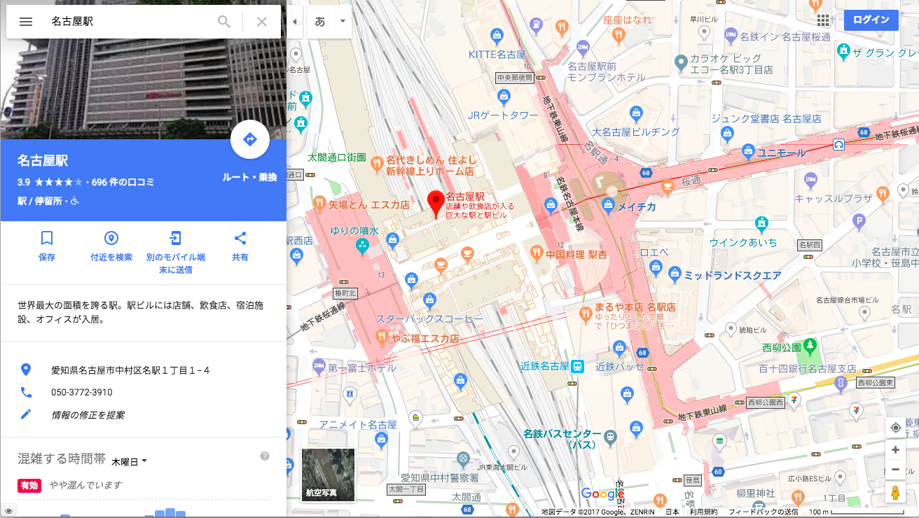The width and height of the screenshot is (919, 518).
Task: Select the KITTE名古屋 shopping marker
Action: click(497, 35)
